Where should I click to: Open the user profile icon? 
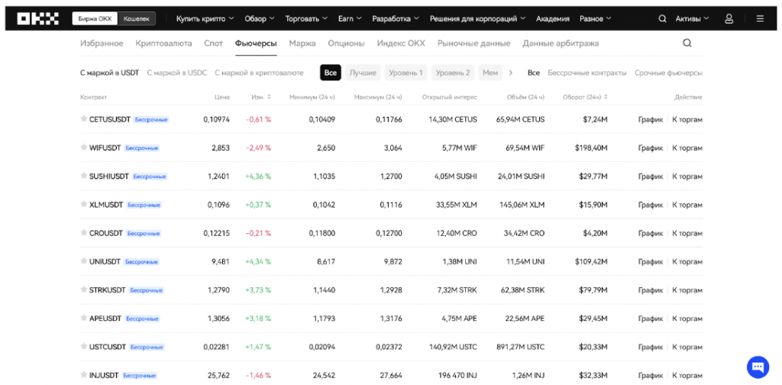click(729, 18)
